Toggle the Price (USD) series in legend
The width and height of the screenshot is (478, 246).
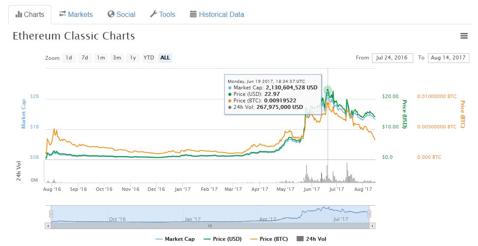222,239
